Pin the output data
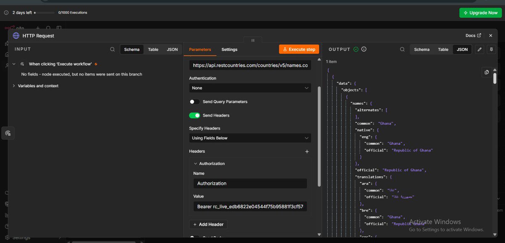Viewport: 505px width, 243px height. [491, 49]
